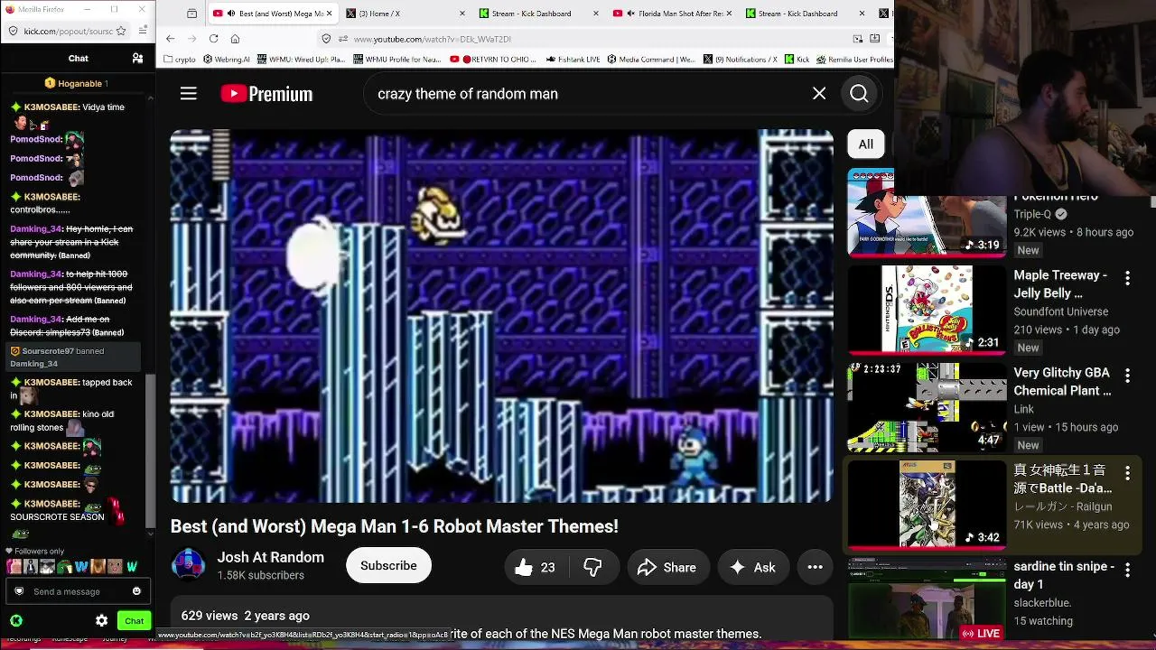Open options for the Maple Treeway video

click(x=1127, y=280)
